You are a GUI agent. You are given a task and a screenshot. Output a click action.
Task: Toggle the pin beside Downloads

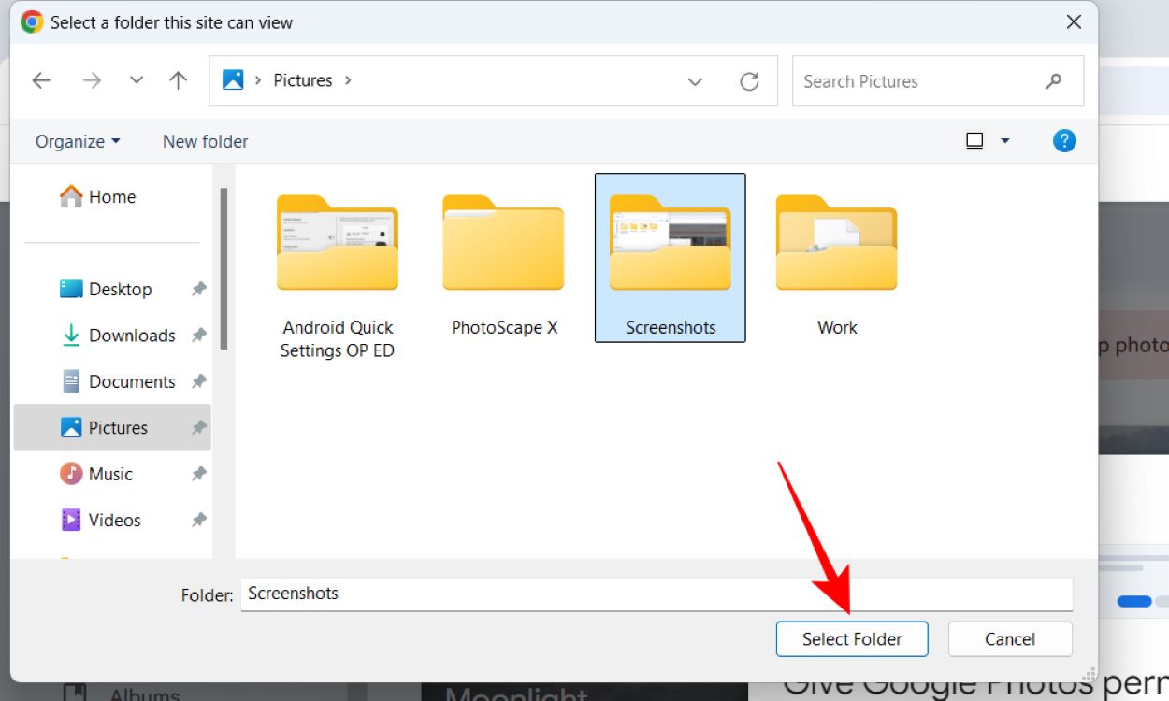[x=197, y=335]
